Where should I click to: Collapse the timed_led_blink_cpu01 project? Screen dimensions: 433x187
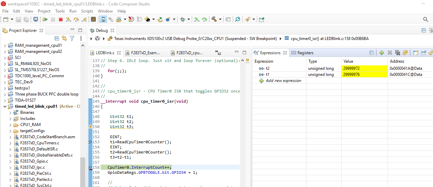tap(5, 106)
